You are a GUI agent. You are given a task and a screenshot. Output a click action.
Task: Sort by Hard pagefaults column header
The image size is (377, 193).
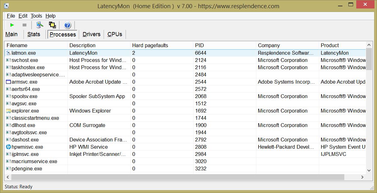(162, 45)
